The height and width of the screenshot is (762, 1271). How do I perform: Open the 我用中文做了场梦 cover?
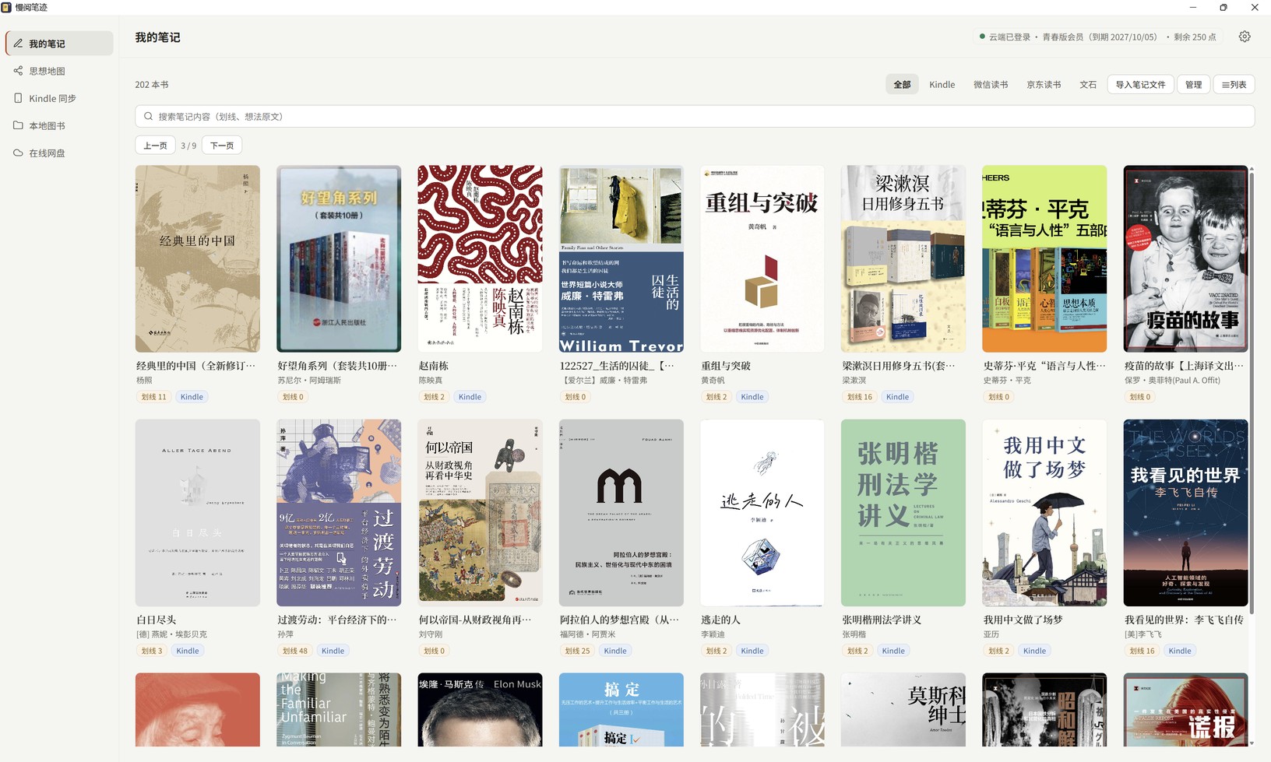(x=1044, y=513)
